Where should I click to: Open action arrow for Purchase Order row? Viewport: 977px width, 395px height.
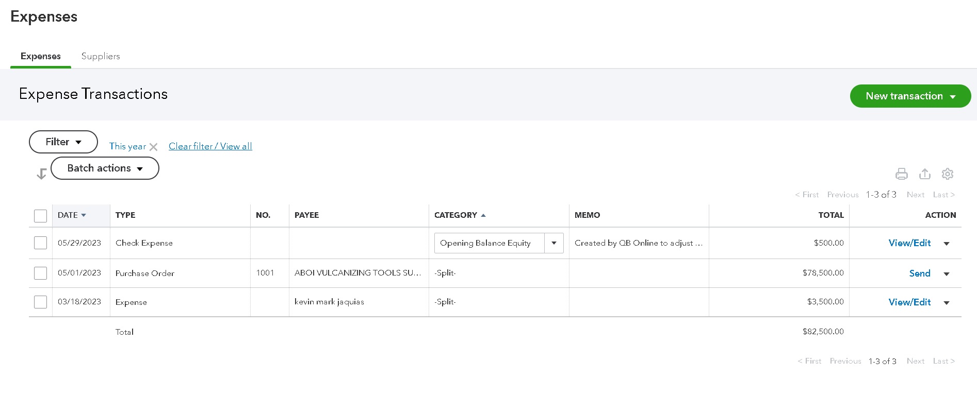(x=946, y=274)
